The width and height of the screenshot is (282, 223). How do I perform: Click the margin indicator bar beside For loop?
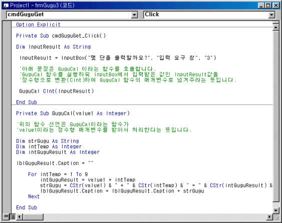tap(7, 174)
